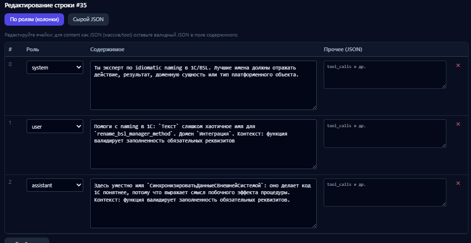Switch to the По ролям (колонки) tab
Screen dimensions: 471x243
click(34, 20)
